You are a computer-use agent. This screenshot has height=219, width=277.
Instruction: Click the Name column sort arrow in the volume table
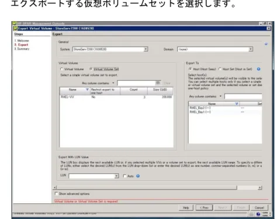pyautogui.click(x=87, y=90)
